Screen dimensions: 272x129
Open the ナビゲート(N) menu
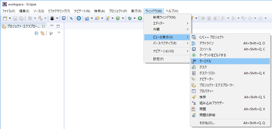point(82,11)
